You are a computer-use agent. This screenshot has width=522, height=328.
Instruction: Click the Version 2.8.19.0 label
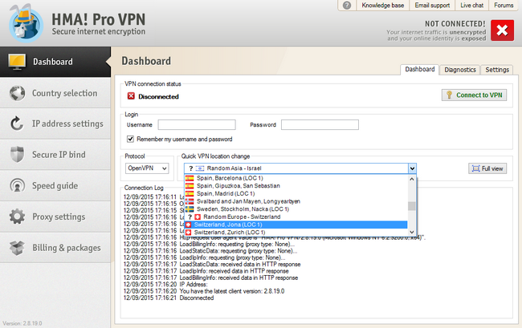pyautogui.click(x=22, y=323)
